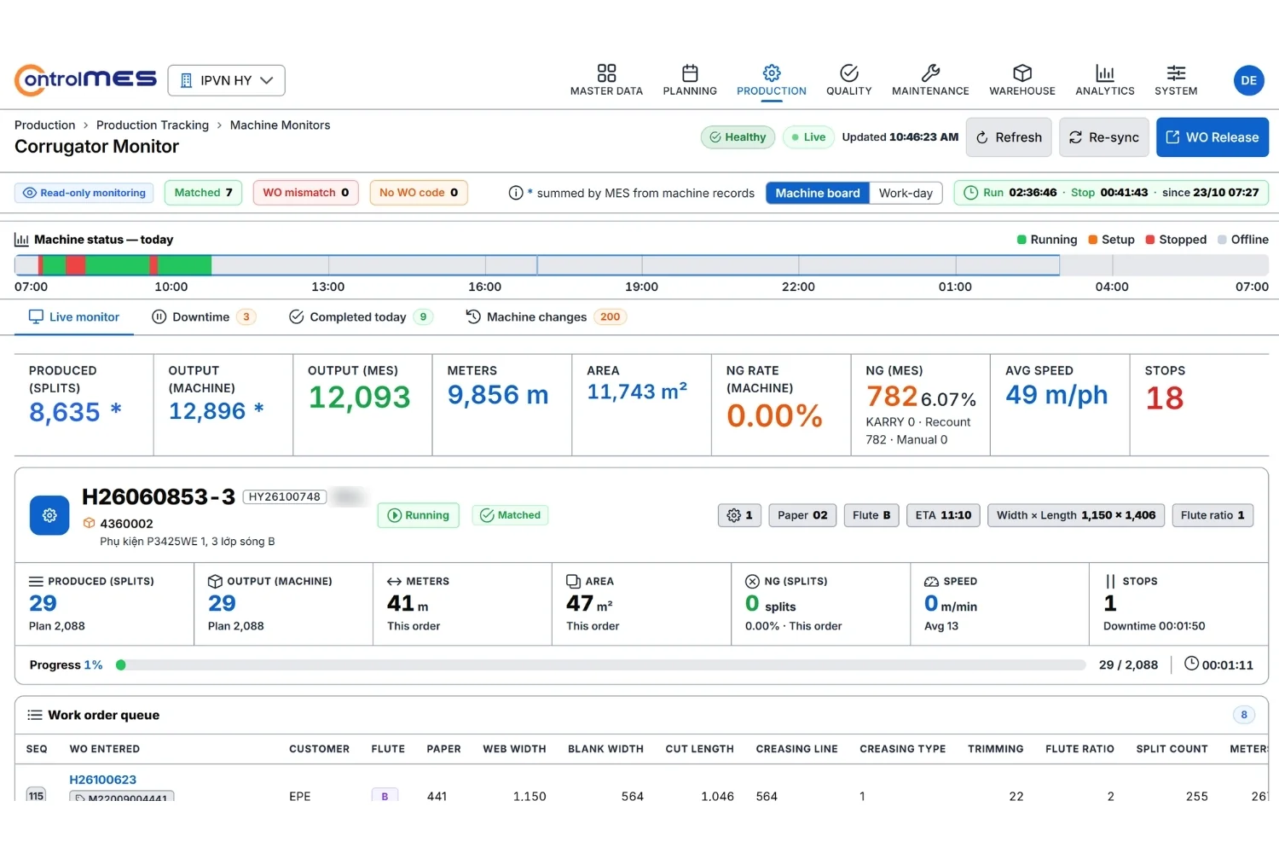Image resolution: width=1279 pixels, height=853 pixels.
Task: Click the clock icon next to 00:01:11
Action: 1191,664
